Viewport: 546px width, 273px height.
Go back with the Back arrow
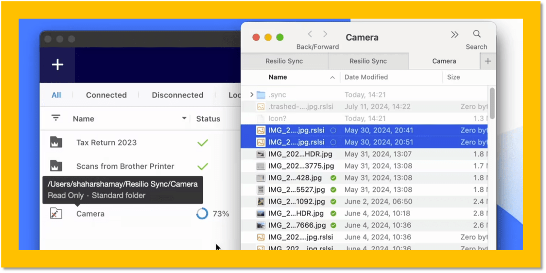point(310,34)
